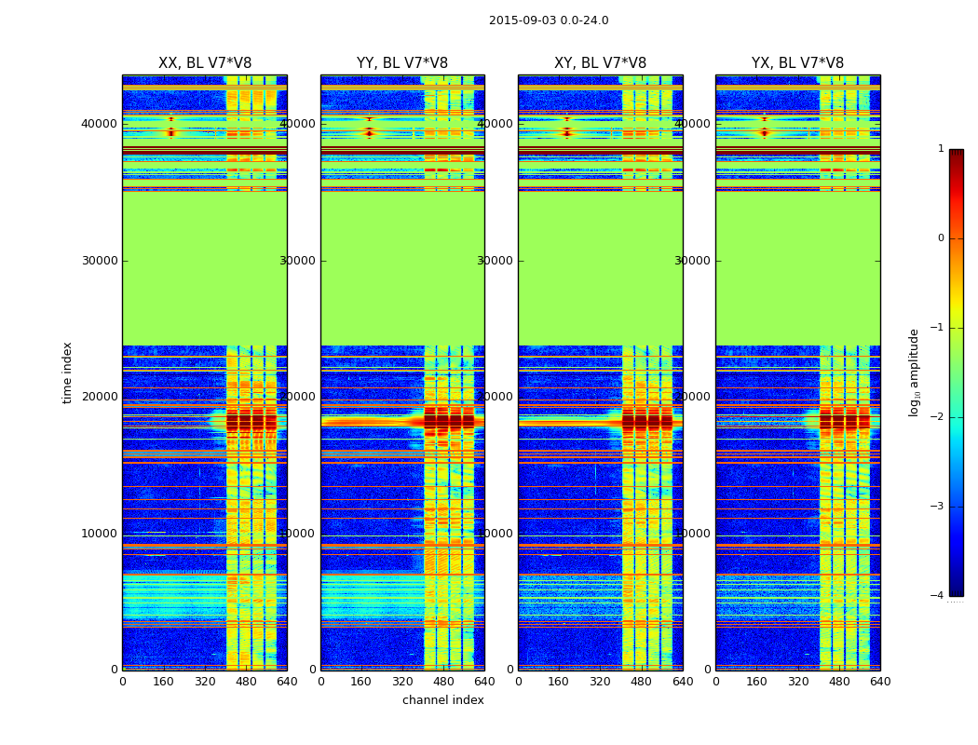Click the green flagged region in YX panel
978x745 pixels.
point(797,268)
